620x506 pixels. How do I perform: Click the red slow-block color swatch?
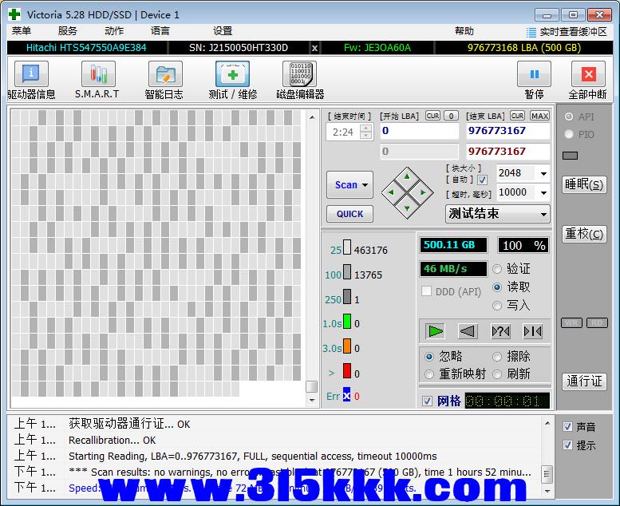tap(347, 370)
